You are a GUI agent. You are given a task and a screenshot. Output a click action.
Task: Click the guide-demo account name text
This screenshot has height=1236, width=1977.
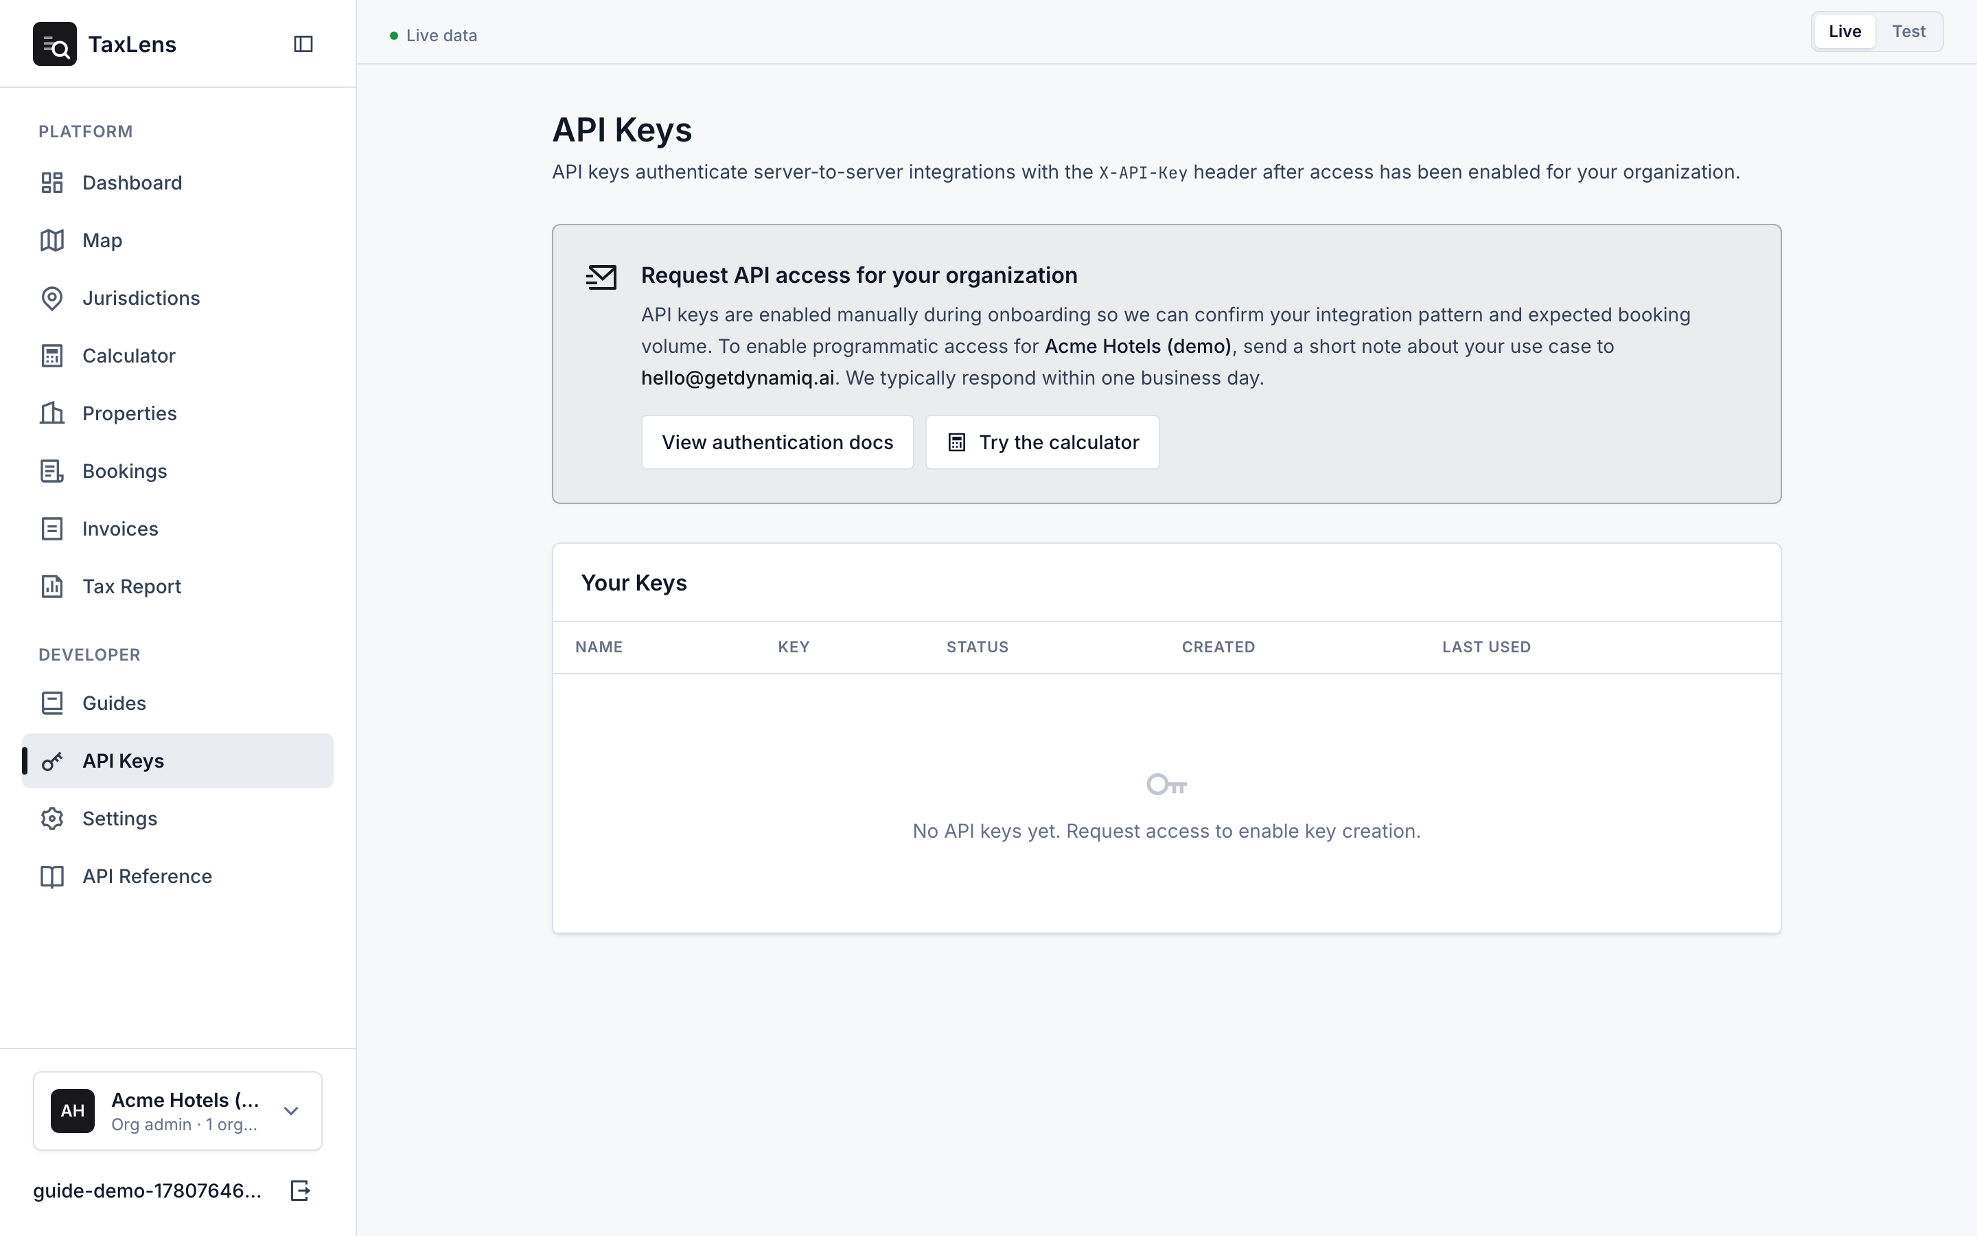click(x=147, y=1190)
